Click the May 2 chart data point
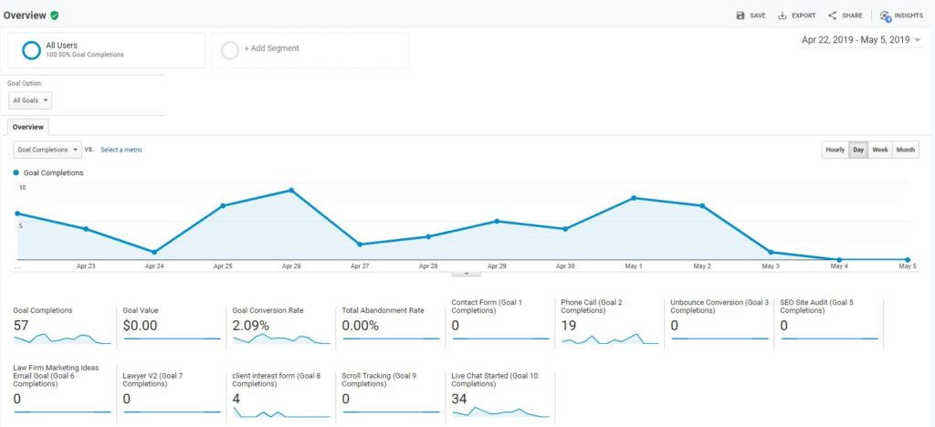 point(702,205)
